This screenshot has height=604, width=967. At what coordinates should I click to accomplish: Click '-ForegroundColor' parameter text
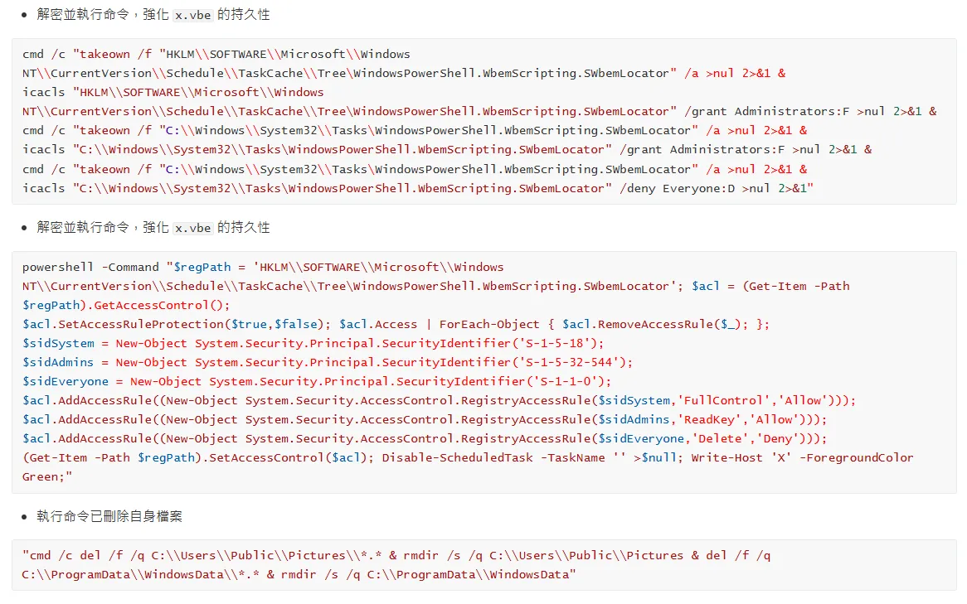point(857,458)
